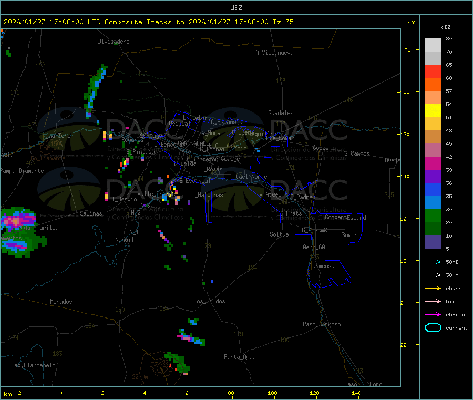Click the 'El_Desvio' map label
Screen dimensions: 473x400
click(122, 199)
